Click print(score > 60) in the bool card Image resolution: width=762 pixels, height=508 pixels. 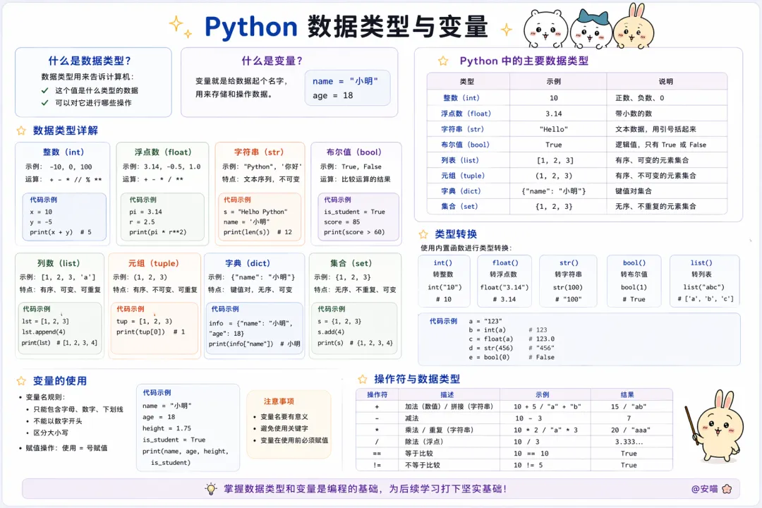point(353,232)
